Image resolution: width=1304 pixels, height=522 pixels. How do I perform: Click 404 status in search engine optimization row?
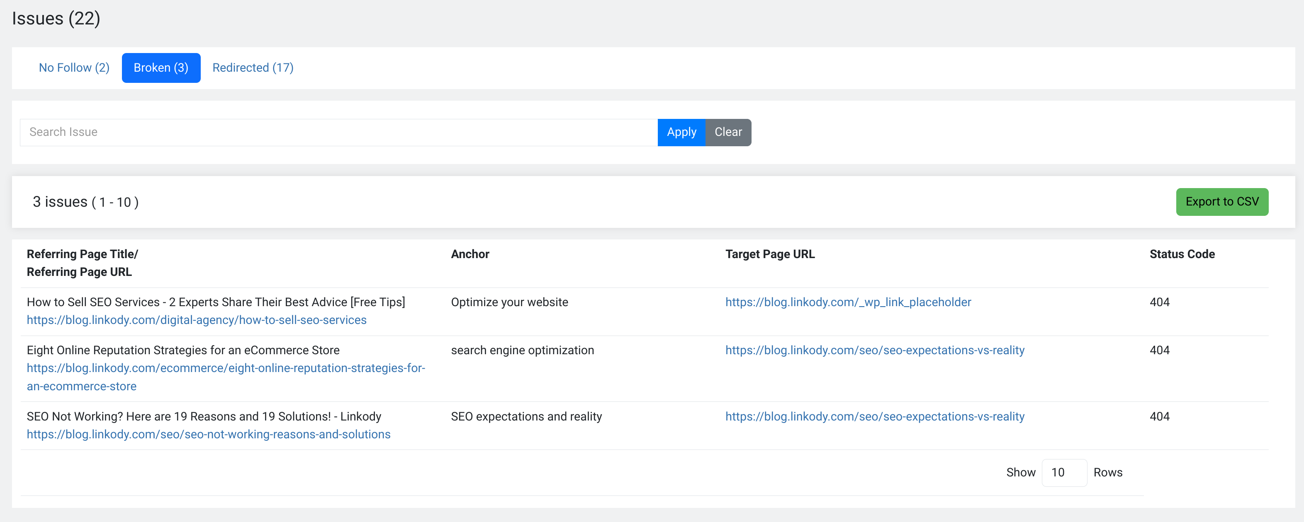[1159, 350]
